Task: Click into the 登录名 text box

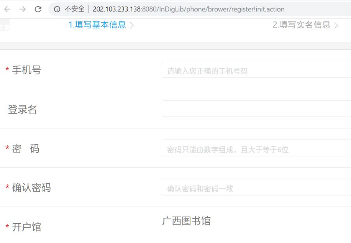Action: pyautogui.click(x=256, y=109)
